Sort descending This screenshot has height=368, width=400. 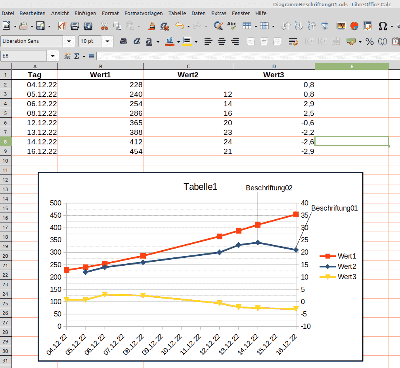312,26
